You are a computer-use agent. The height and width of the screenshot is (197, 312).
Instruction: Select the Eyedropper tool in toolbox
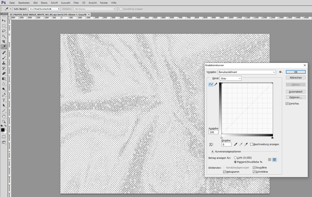click(4, 47)
